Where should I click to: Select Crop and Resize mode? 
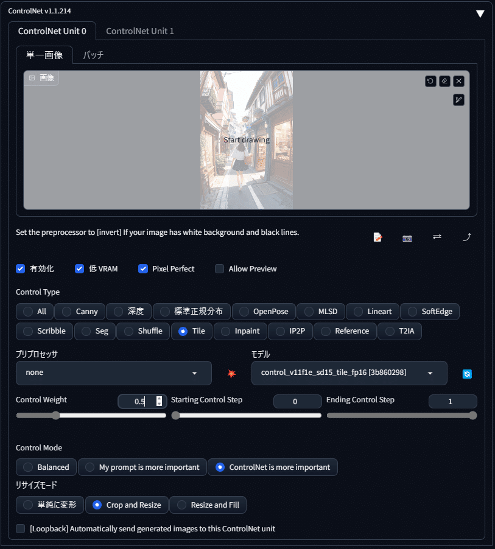[x=127, y=505]
